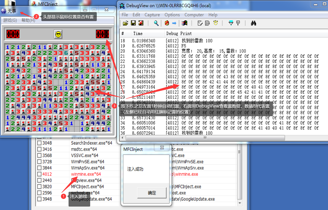Click the # column header in DebugView
Viewport: 328px width, 210px height.
(125, 33)
